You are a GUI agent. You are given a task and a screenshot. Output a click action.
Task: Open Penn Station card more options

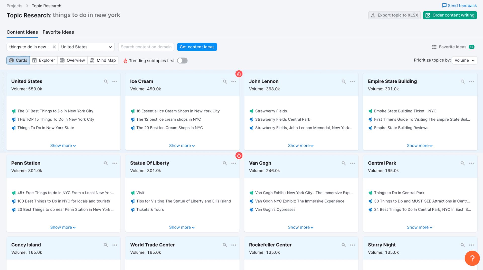(x=115, y=163)
